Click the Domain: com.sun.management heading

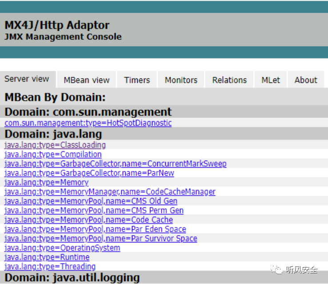pos(88,112)
